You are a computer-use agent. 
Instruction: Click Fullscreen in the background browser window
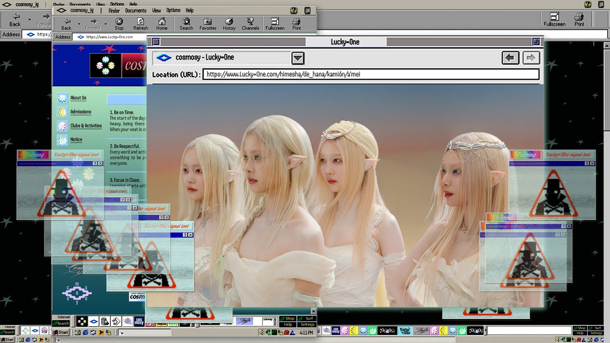pos(555,20)
